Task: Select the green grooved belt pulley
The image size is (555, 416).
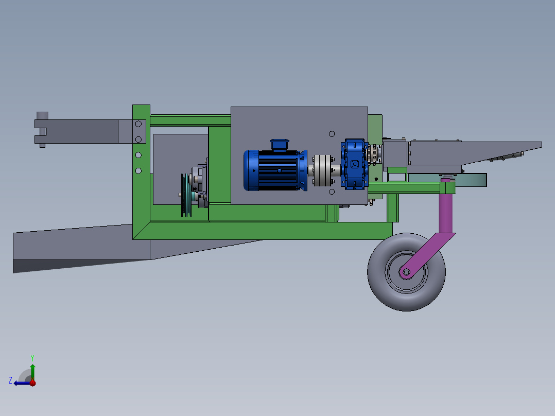Action: tap(186, 195)
